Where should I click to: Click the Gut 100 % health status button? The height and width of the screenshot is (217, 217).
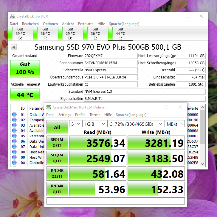25,69
